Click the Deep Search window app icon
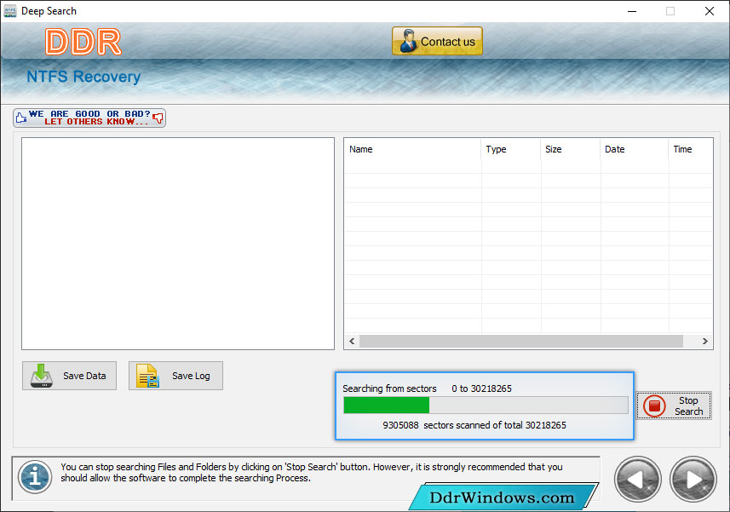730x512 pixels. (x=9, y=11)
